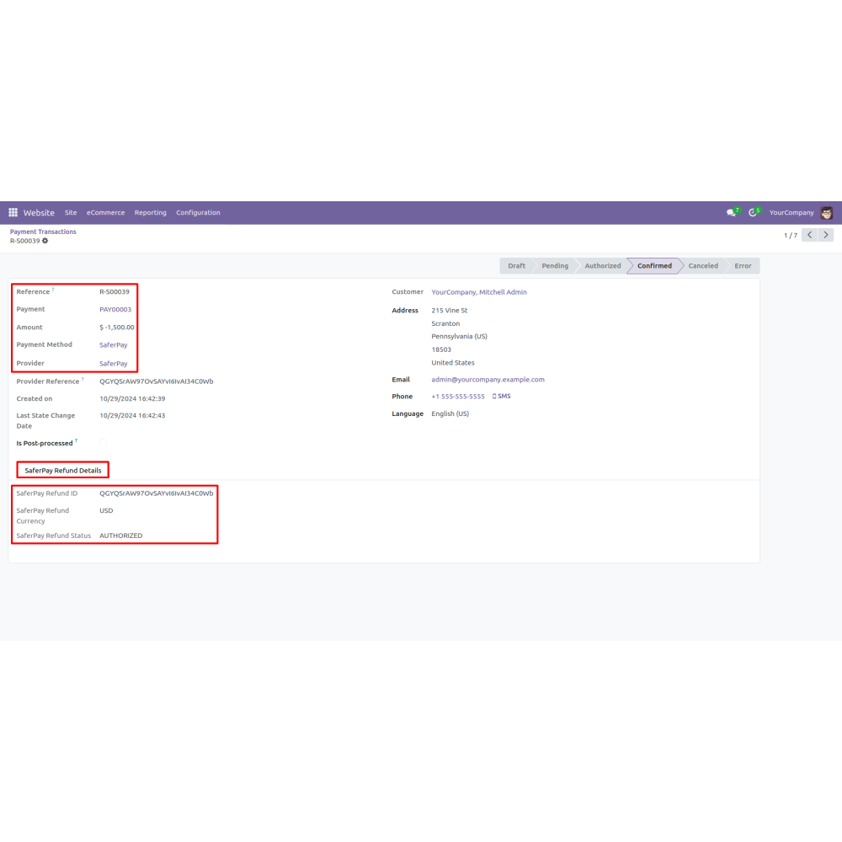Image resolution: width=842 pixels, height=842 pixels.
Task: Open the Site menu
Action: click(71, 213)
